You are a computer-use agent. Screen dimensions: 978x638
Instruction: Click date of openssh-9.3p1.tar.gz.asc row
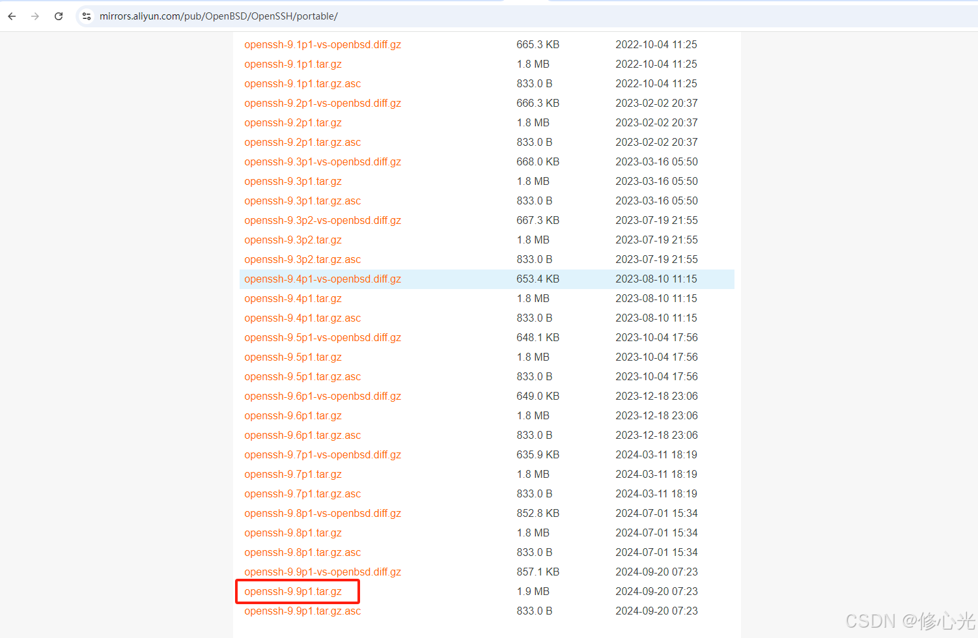656,201
